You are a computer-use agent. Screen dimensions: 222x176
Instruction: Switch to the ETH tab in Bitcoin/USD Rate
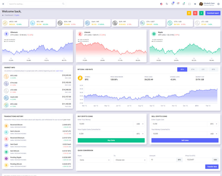193,69
